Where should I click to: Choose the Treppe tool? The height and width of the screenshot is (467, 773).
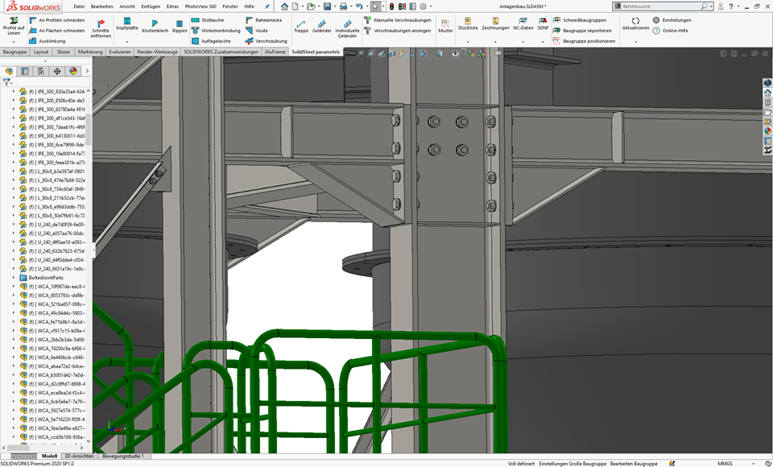click(x=300, y=25)
